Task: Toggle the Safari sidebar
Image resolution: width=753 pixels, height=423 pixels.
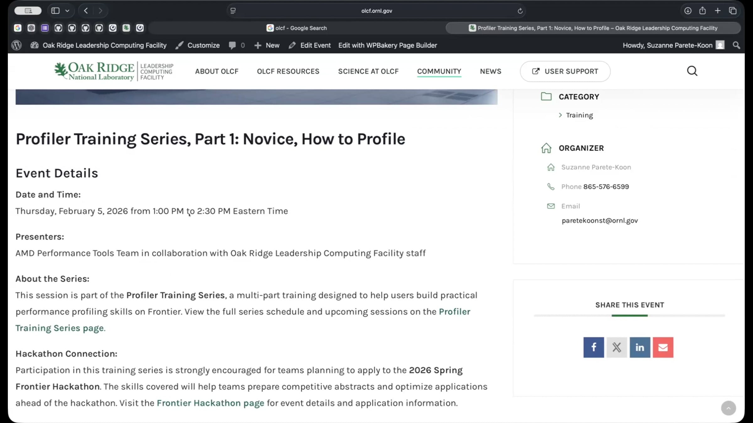Action: tap(56, 11)
